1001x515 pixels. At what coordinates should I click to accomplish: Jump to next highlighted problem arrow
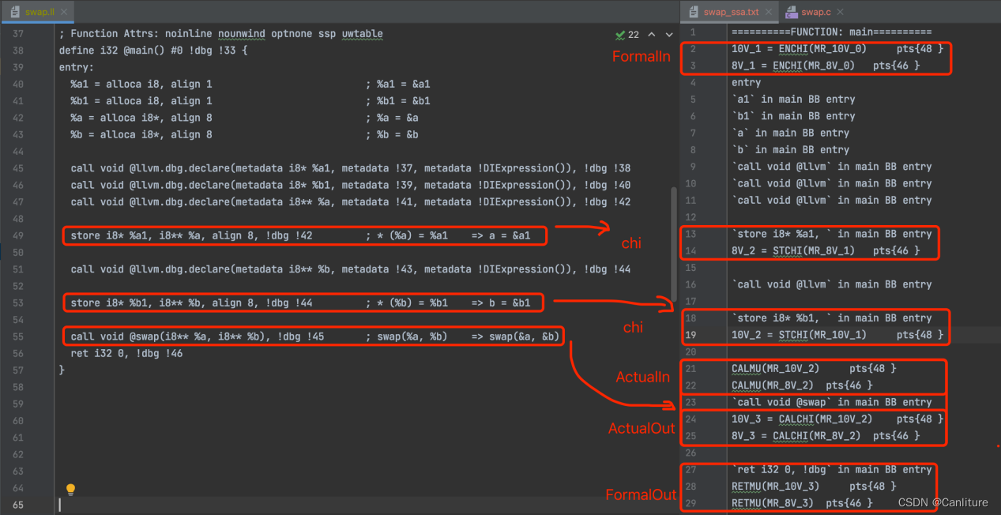pos(668,35)
